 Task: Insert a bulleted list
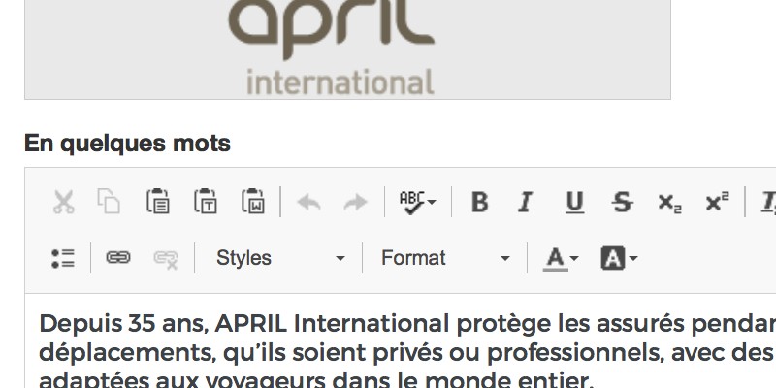coord(63,258)
